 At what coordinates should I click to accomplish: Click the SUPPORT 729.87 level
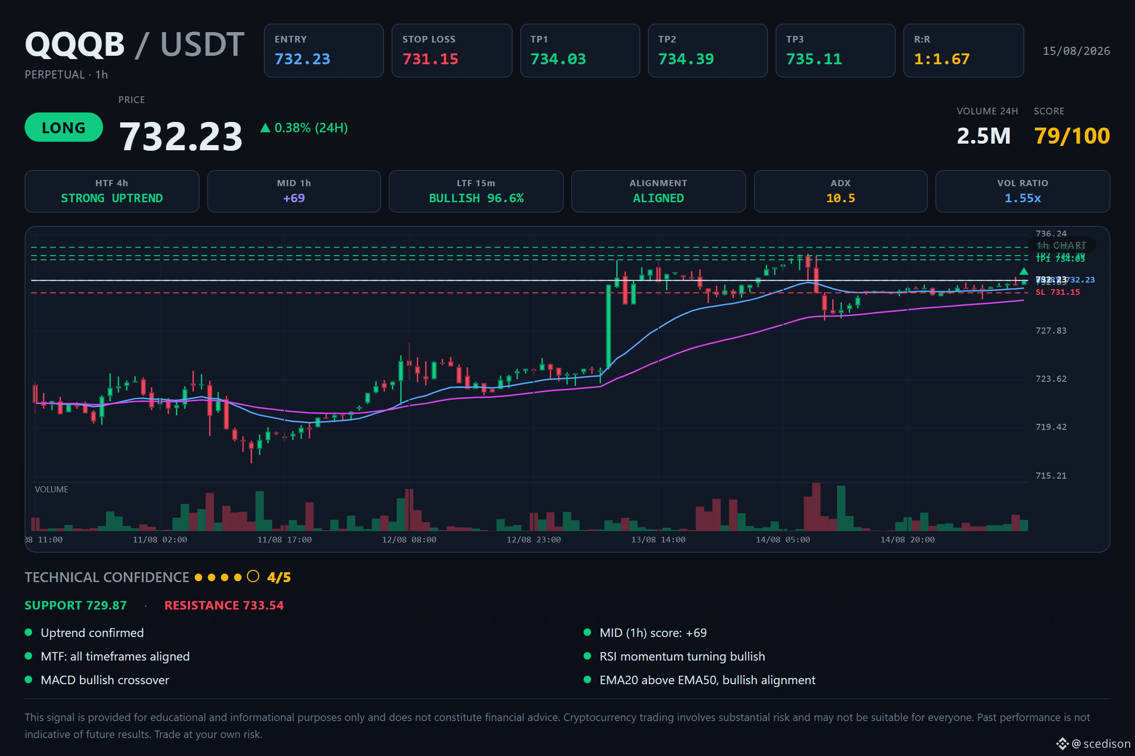(76, 605)
